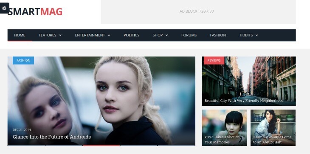Select the last slider pagination segment

(x=177, y=146)
